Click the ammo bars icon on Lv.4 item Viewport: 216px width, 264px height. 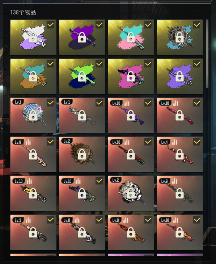(174, 142)
